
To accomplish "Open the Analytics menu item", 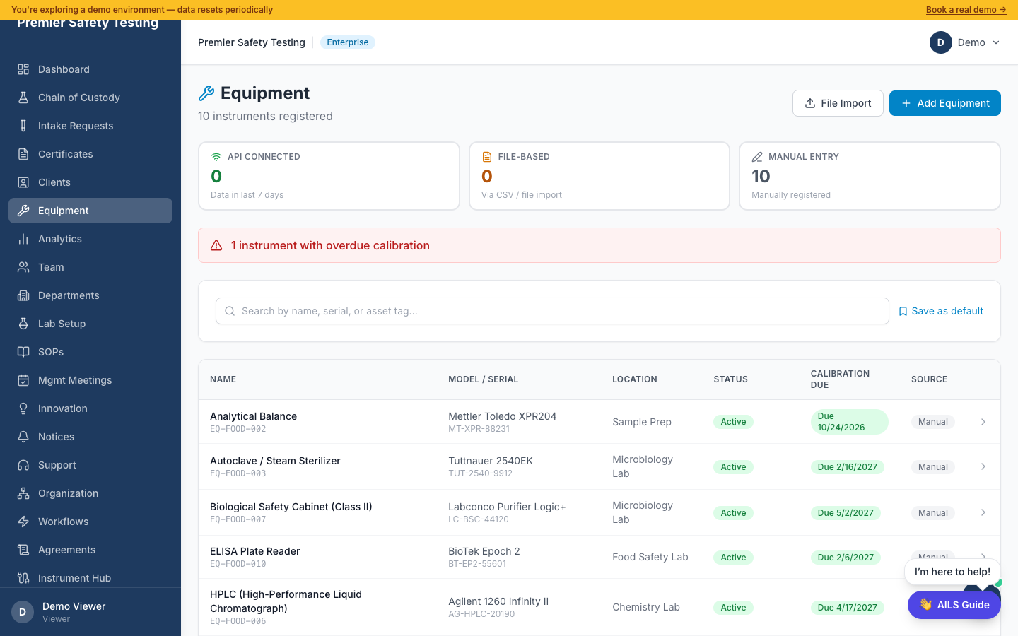I will [90, 239].
